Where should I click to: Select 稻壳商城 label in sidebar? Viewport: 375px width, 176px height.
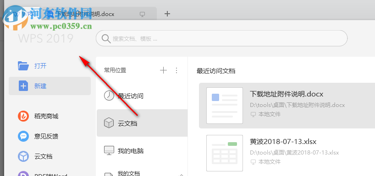point(46,117)
